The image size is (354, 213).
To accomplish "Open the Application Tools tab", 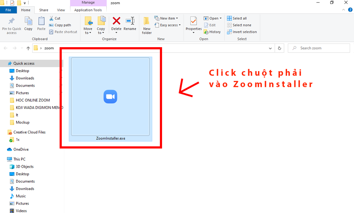I will [88, 10].
